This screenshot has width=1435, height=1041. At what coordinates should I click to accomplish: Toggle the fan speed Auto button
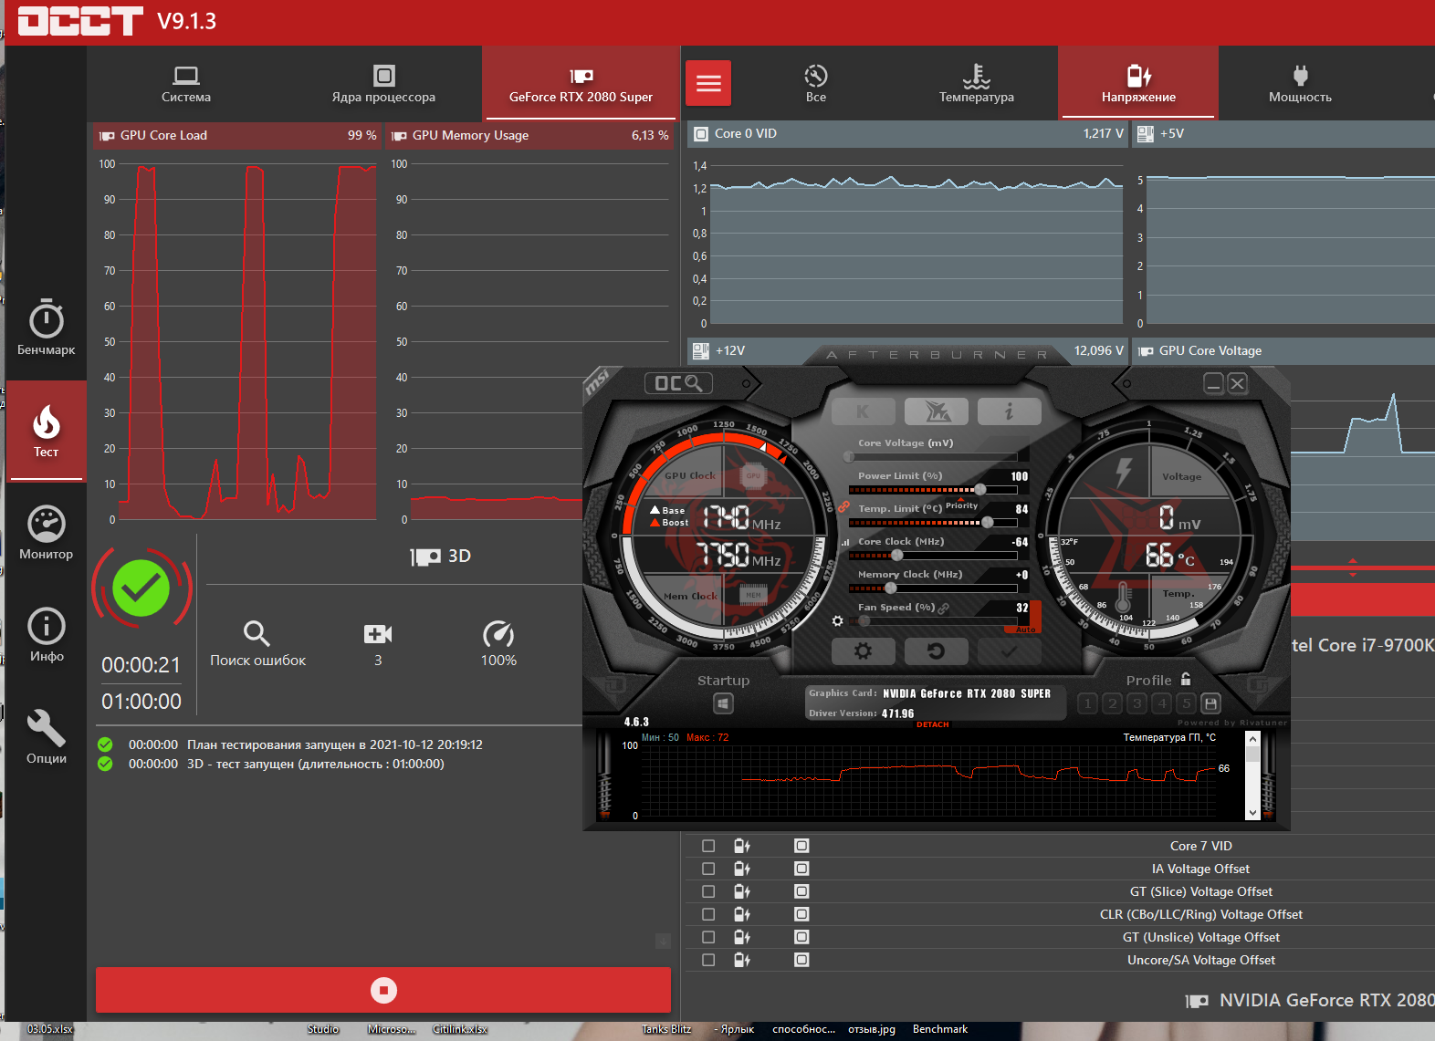coord(1026,630)
